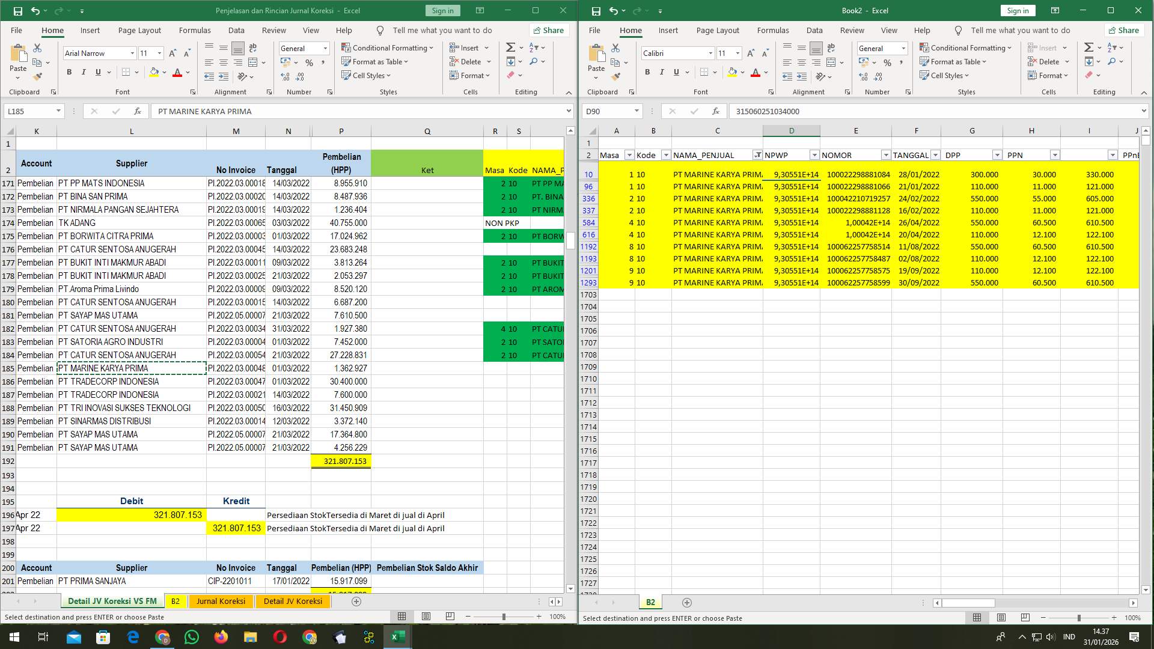Click inside the formula bar showing 315060251034000
The width and height of the screenshot is (1154, 649).
point(841,111)
